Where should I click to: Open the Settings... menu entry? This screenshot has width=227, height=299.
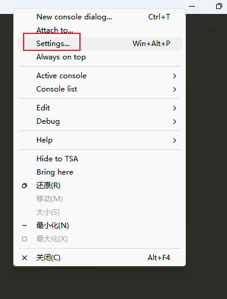tap(99, 44)
